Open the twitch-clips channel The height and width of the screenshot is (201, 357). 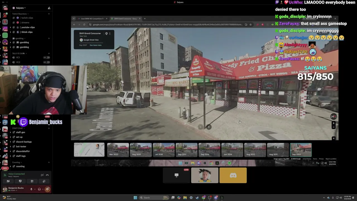(31, 18)
